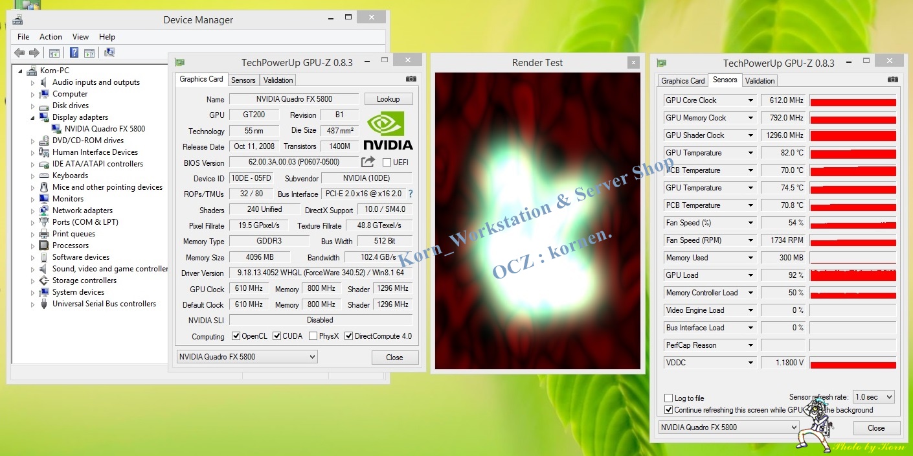Toggle the DirectCompute 4.0 checkbox
Viewport: 913px width, 456px height.
(x=348, y=336)
